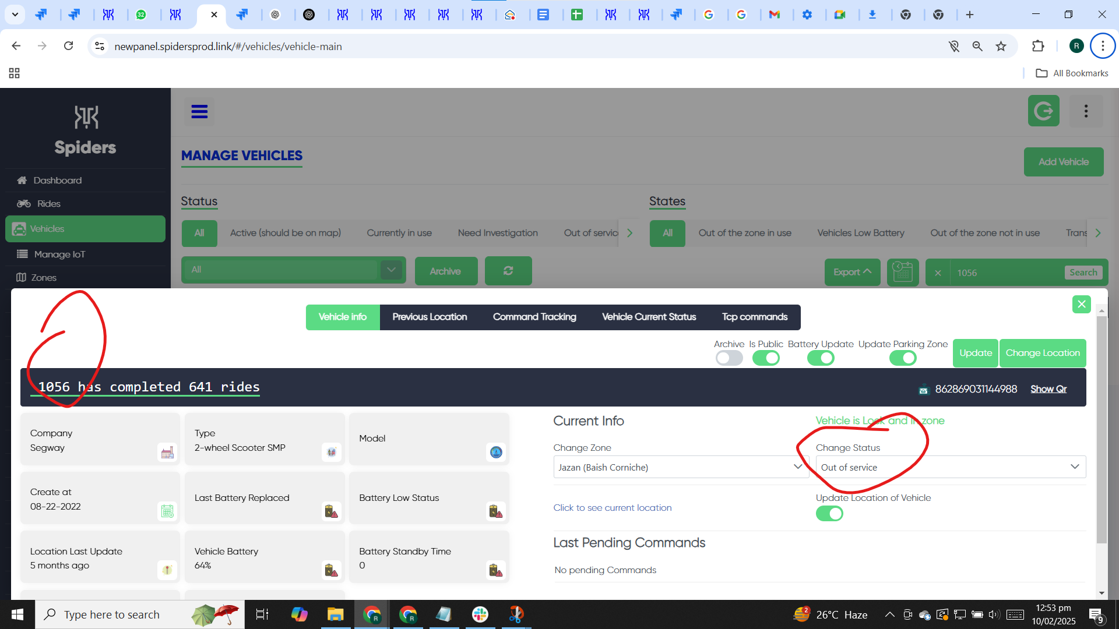Click to see current location link
Viewport: 1119px width, 629px height.
click(612, 508)
